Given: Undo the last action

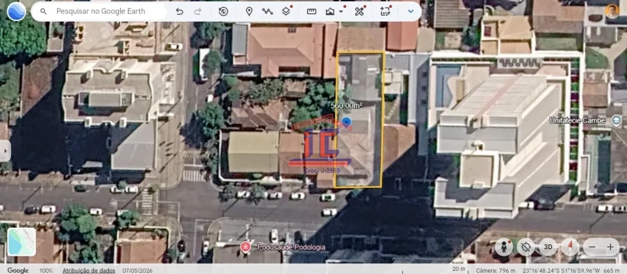Looking at the screenshot, I should (180, 11).
